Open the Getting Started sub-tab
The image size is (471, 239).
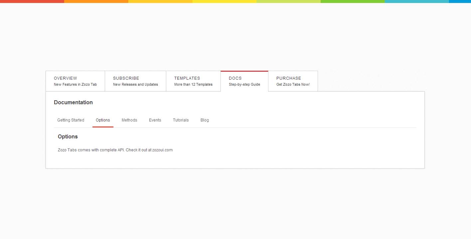tap(71, 120)
